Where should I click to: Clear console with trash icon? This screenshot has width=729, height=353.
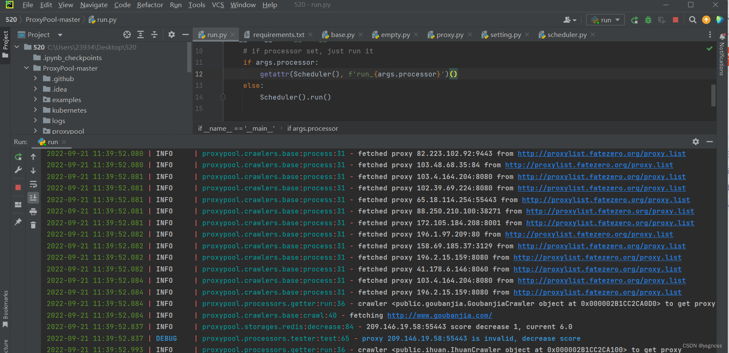[x=33, y=225]
